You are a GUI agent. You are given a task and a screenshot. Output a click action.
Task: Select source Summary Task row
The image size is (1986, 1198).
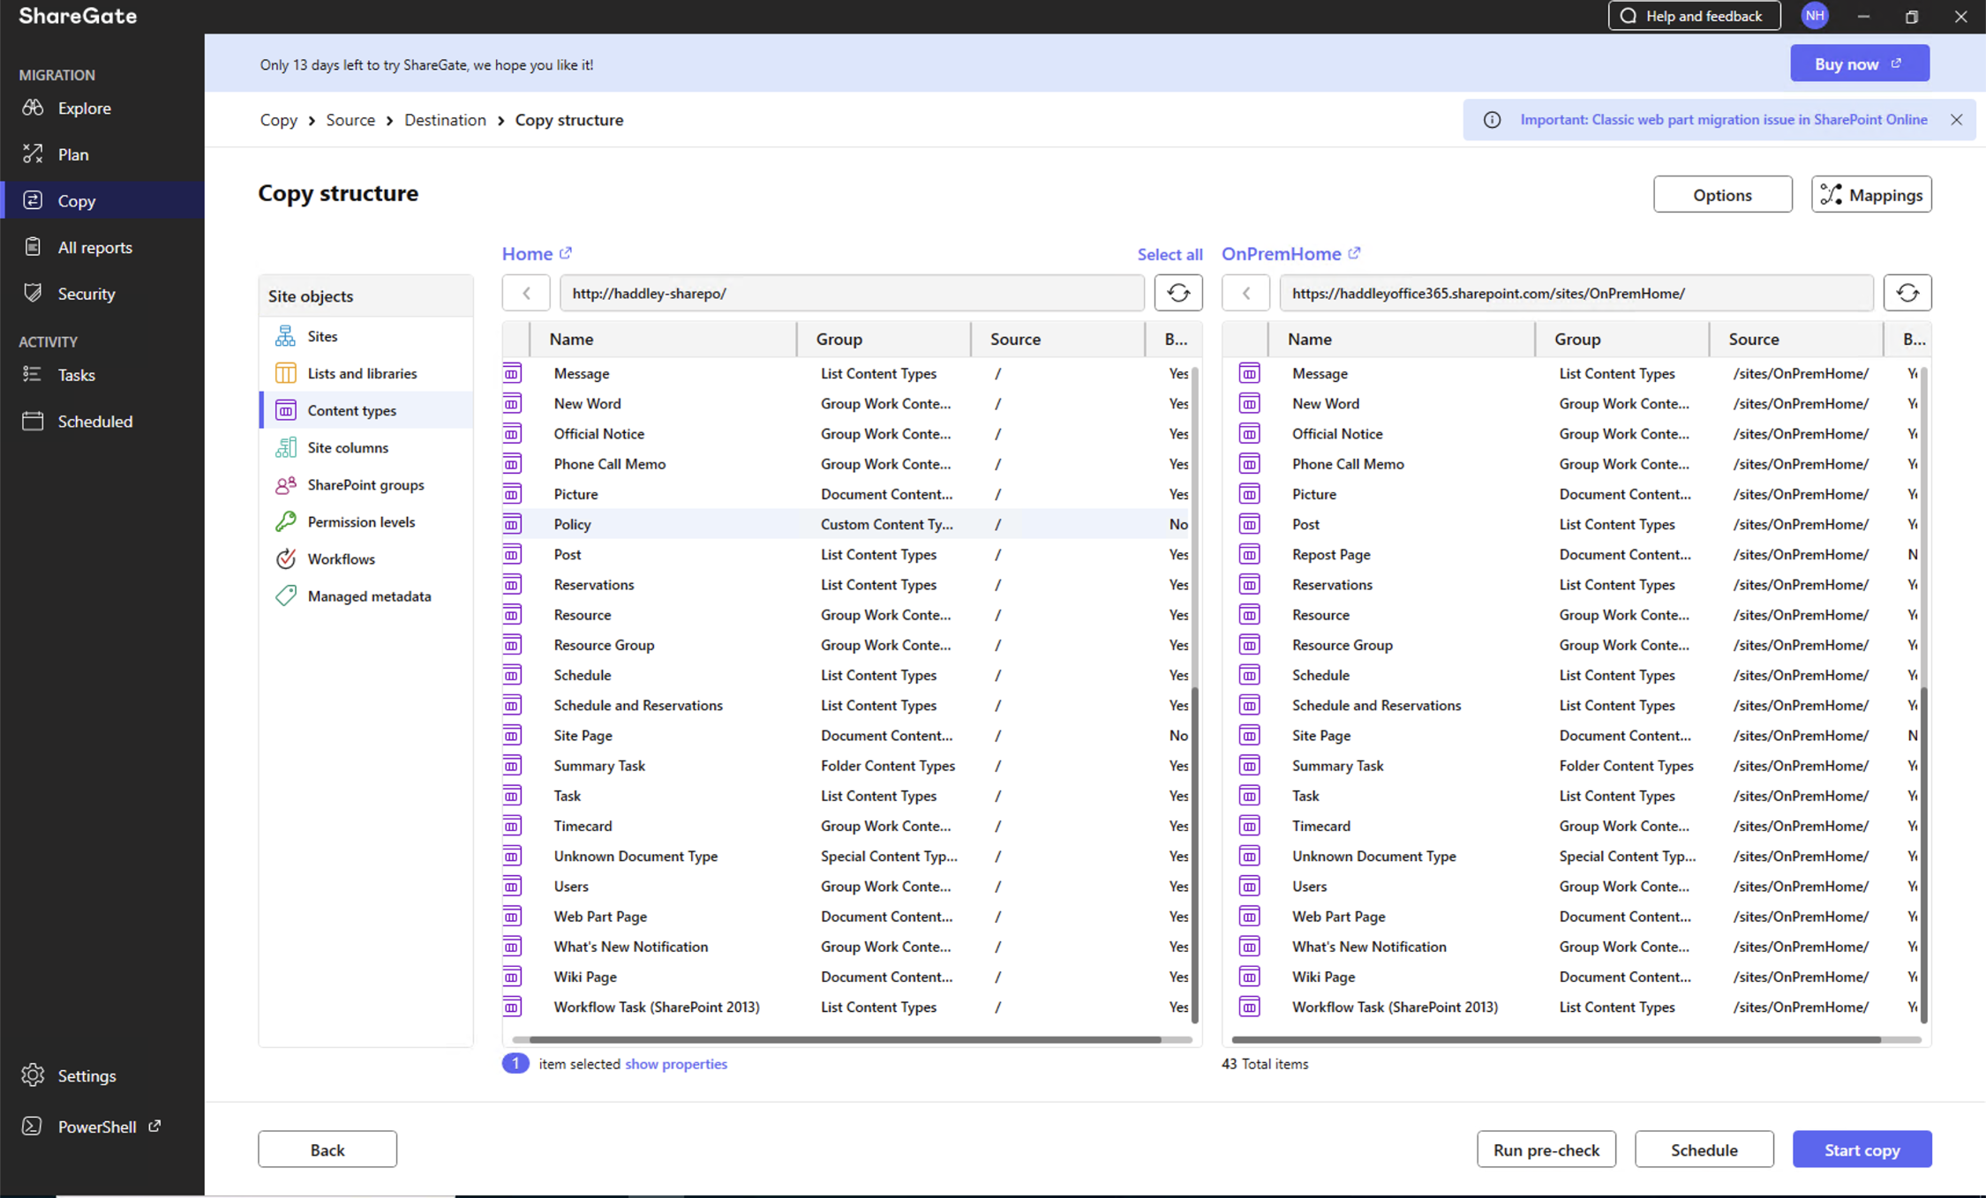[847, 766]
